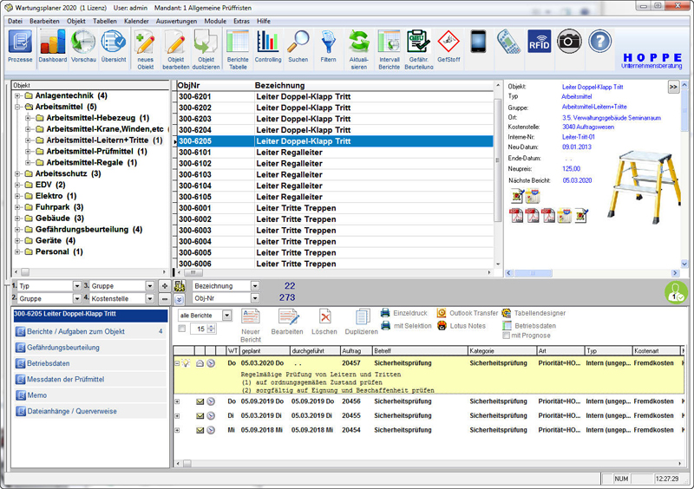Open the 'alle Berichte' dropdown

point(227,316)
